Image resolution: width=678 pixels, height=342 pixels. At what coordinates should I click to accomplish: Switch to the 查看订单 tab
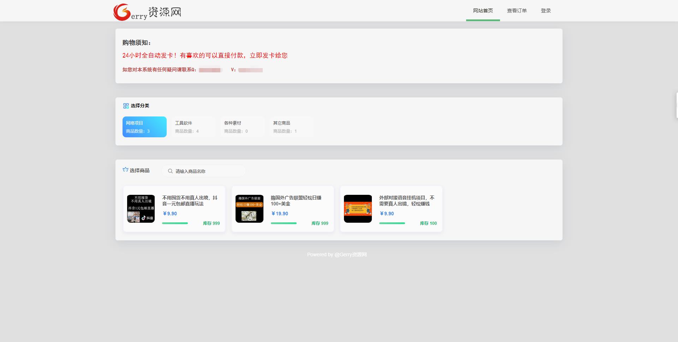(517, 10)
